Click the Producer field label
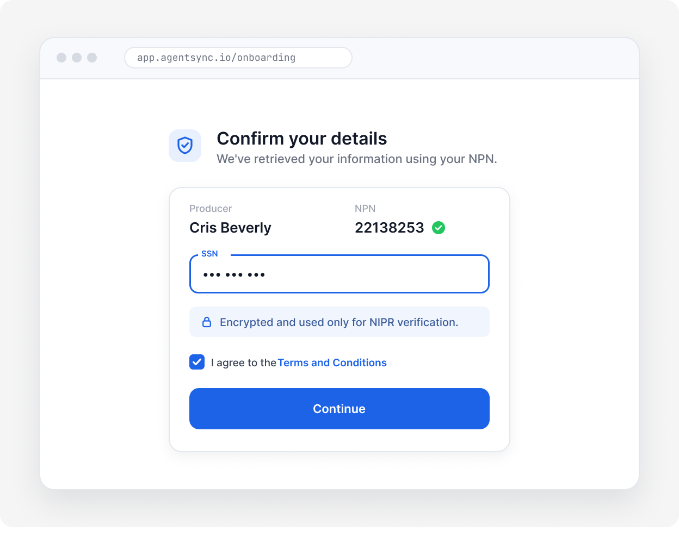 coord(211,209)
